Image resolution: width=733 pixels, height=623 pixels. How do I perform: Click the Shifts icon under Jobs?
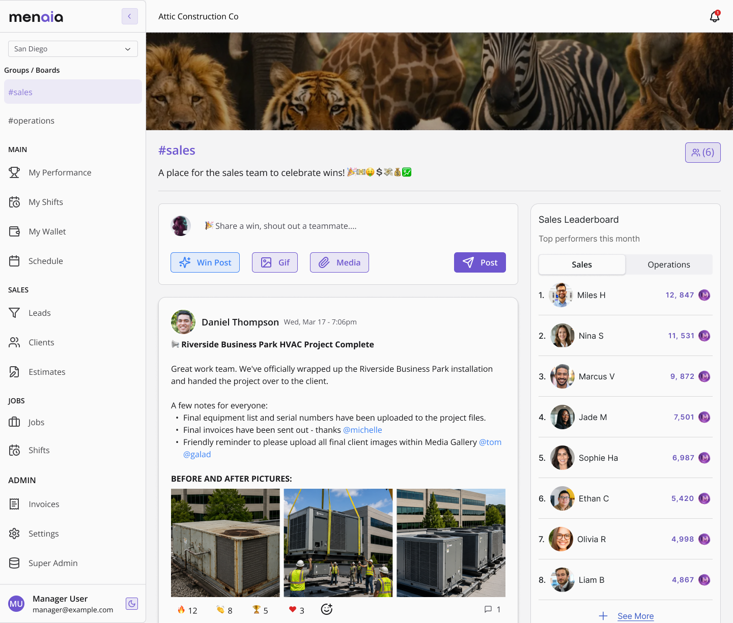[x=14, y=450]
